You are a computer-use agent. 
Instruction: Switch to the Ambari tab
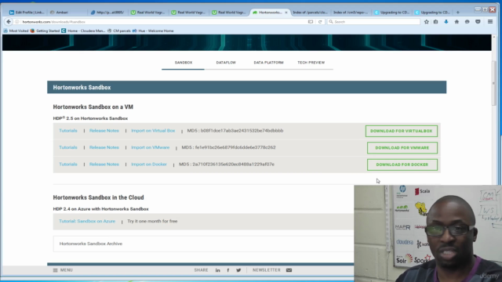tap(67, 13)
